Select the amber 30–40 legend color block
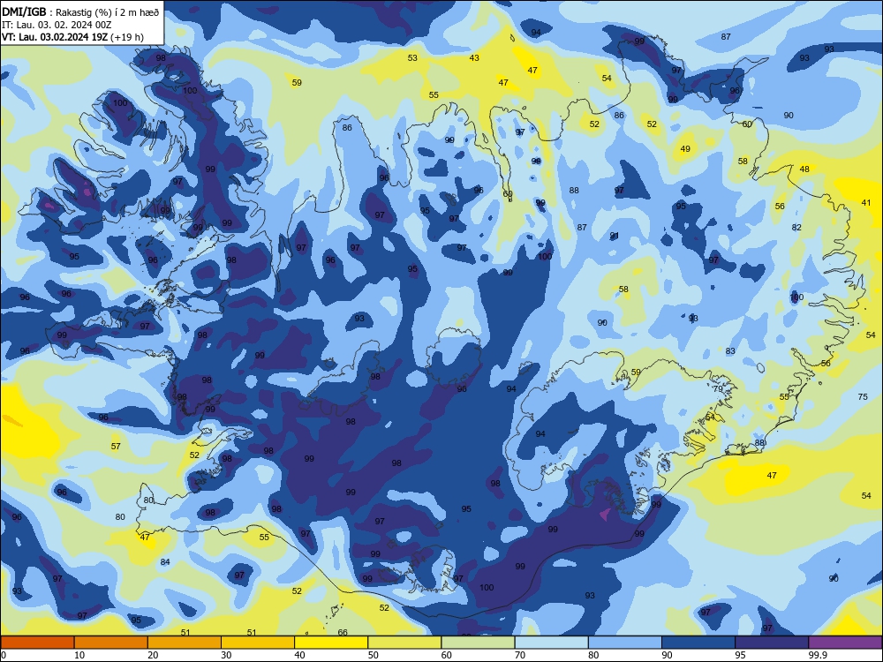The image size is (883, 662). (258, 643)
